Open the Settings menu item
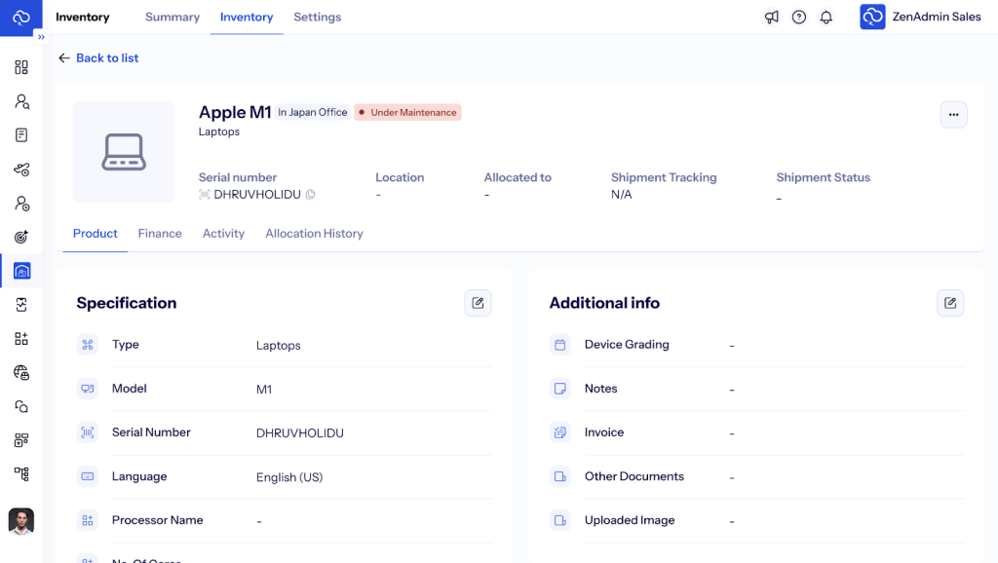The image size is (998, 563). click(317, 18)
